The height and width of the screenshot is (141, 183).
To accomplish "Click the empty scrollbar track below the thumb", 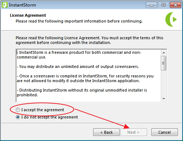I will tap(164, 83).
